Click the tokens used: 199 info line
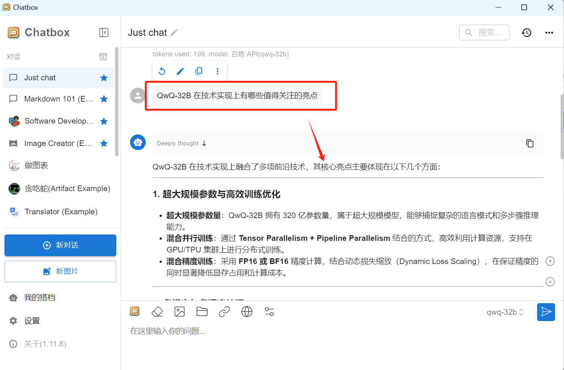 tap(221, 54)
